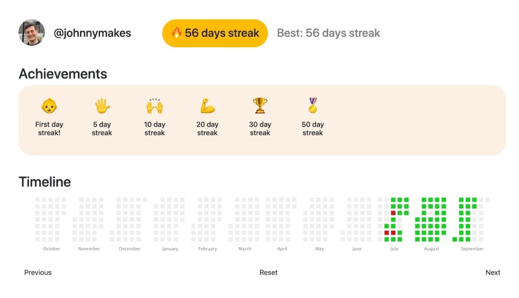Select the trophy 30 day streak icon
The image size is (519, 298).
(x=260, y=106)
